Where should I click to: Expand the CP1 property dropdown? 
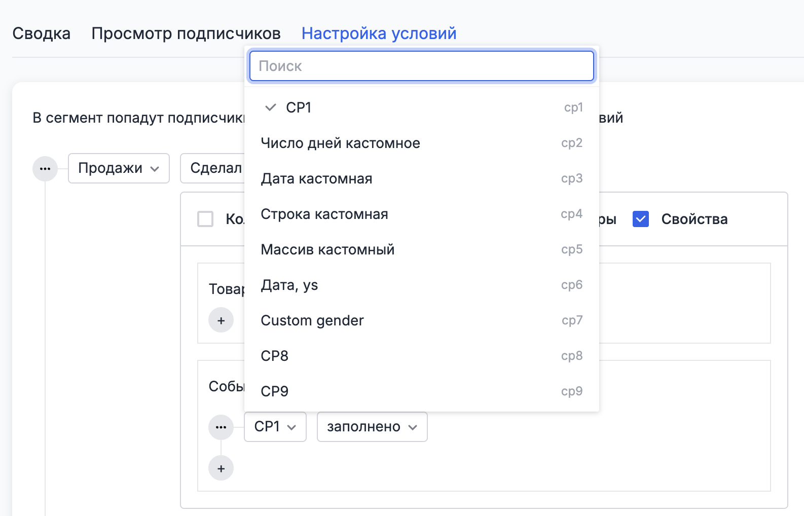pyautogui.click(x=275, y=427)
